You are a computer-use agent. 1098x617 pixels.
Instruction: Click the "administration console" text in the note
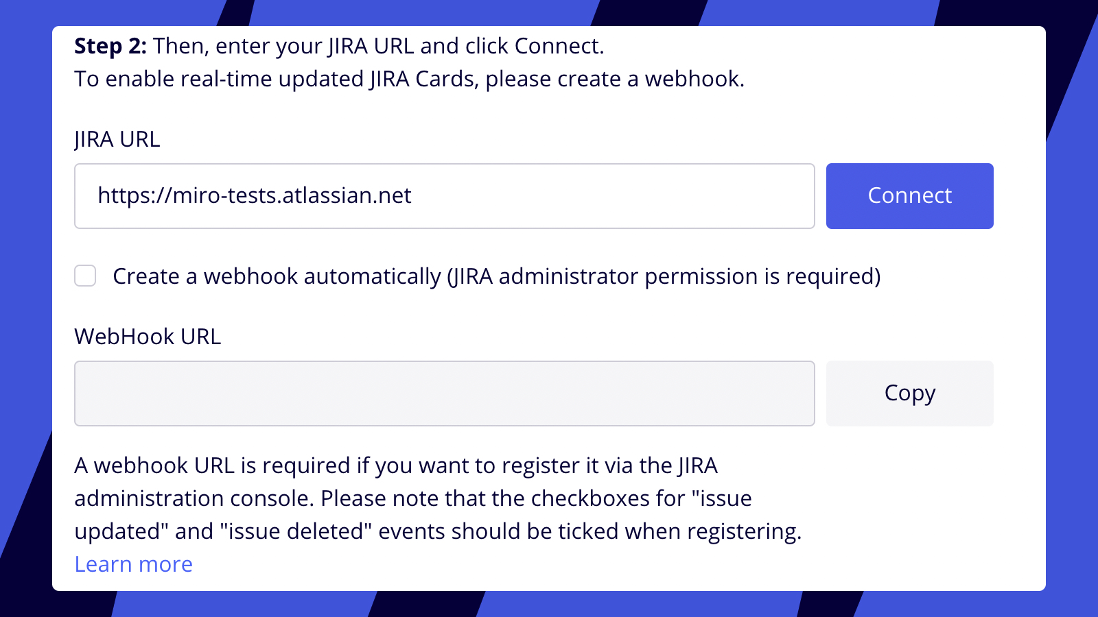[194, 498]
